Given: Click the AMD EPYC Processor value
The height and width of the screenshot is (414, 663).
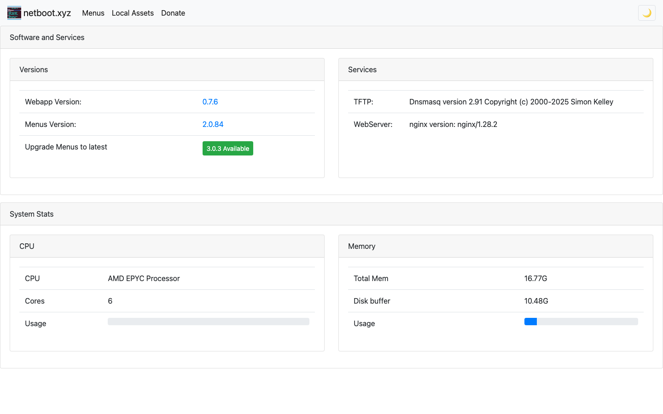Looking at the screenshot, I should pyautogui.click(x=144, y=278).
